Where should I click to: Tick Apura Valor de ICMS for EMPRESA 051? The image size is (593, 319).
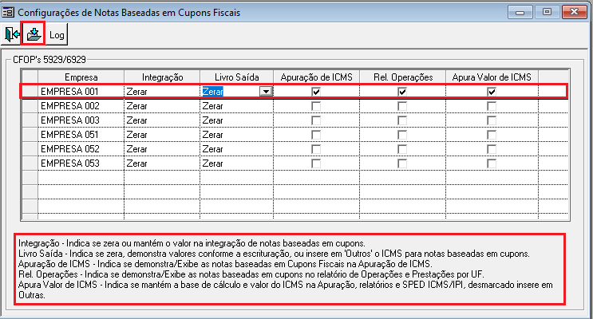pos(492,135)
